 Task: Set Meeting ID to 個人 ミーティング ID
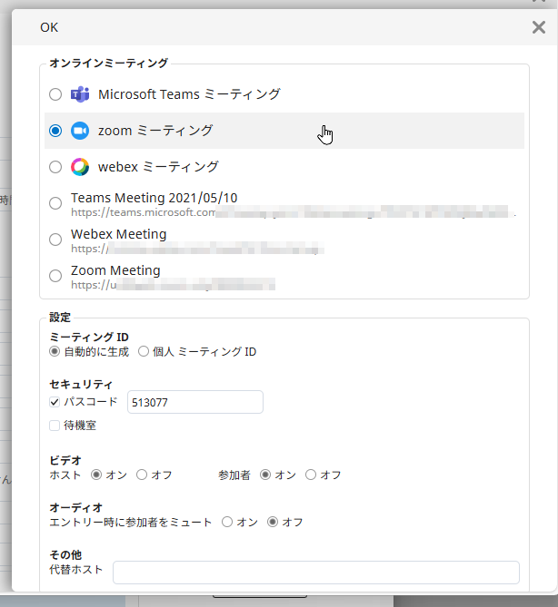click(144, 351)
